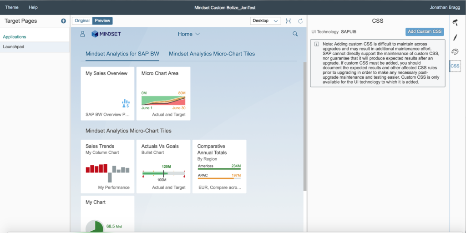466x233 pixels.
Task: Open the Quick theming paint roller icon
Action: click(455, 22)
